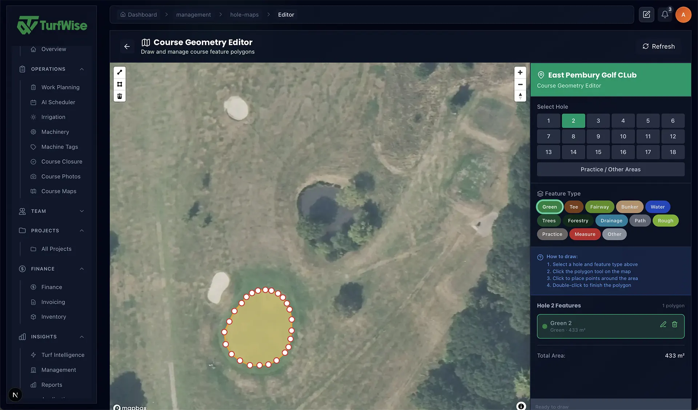Open hole-maps from the breadcrumb trail
This screenshot has width=698, height=410.
point(244,15)
